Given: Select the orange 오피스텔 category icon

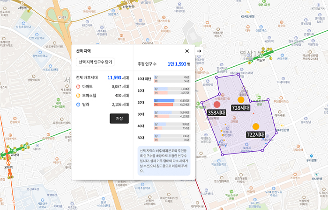Looking at the screenshot, I should (x=78, y=96).
